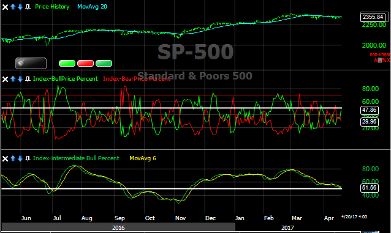Screen dimensions: 391x233
Task: Close the Index-intermediate Bull Percent panel
Action: coord(5,158)
